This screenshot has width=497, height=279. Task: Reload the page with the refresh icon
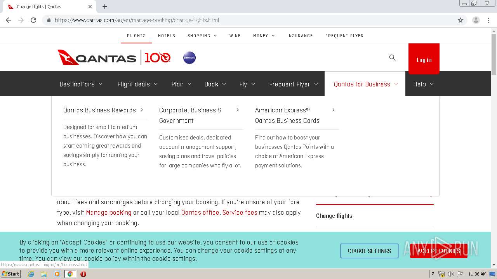(33, 20)
